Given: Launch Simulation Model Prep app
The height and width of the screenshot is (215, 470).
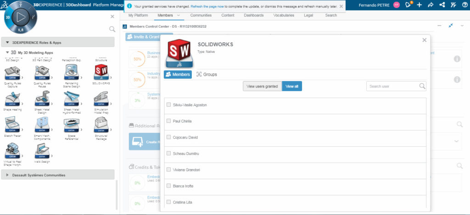Looking at the screenshot, I should click(x=101, y=99).
